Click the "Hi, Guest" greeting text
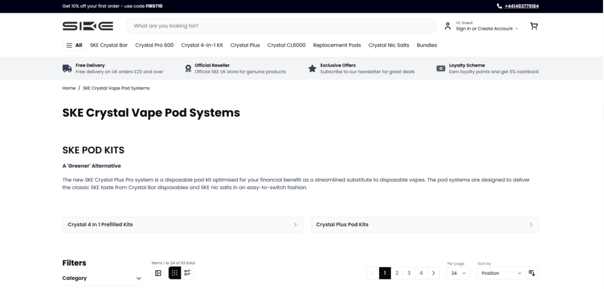Screen dimensions: 604x289 (464, 23)
